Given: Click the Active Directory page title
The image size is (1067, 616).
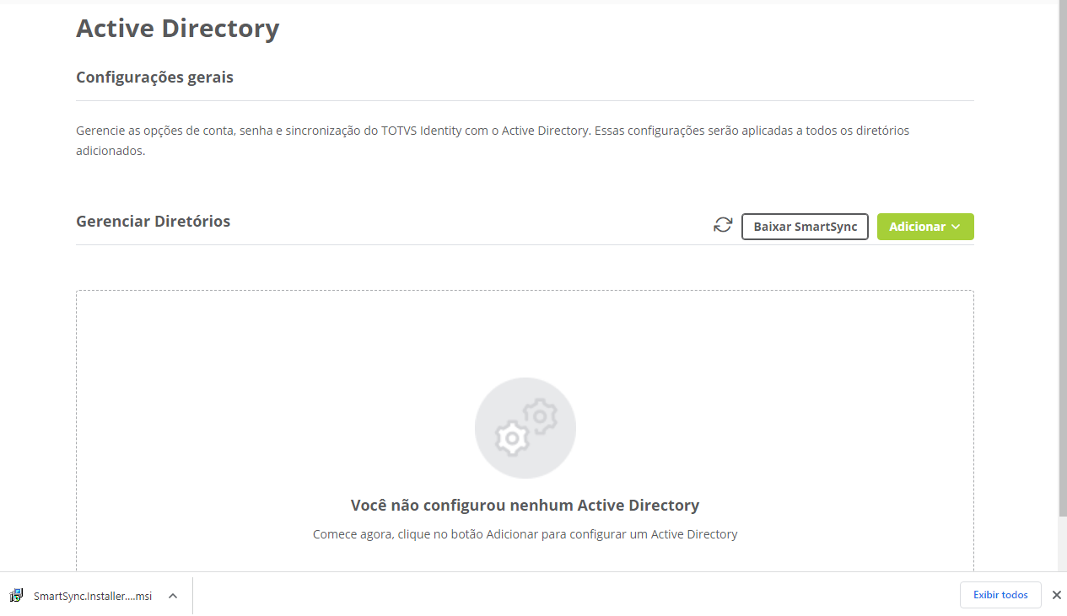Looking at the screenshot, I should [x=177, y=28].
